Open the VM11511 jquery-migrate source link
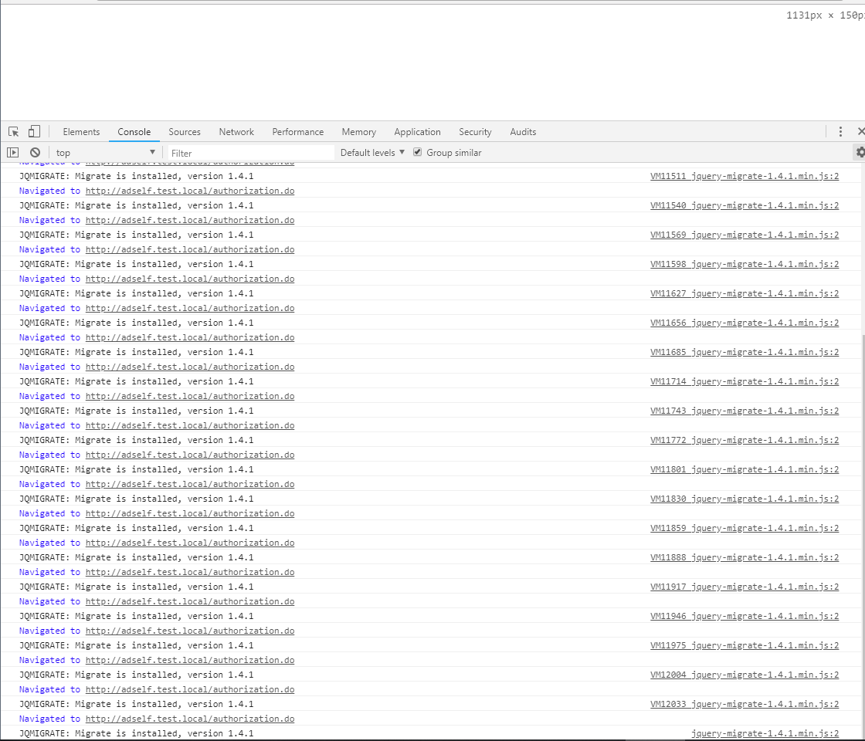Screen dimensions: 865x741 pos(744,176)
